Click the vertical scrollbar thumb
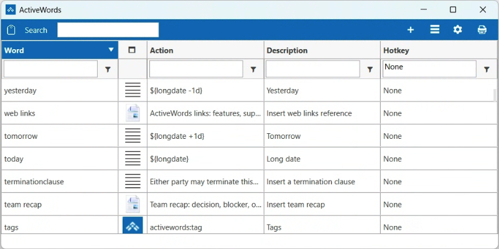Image resolution: width=499 pixels, height=249 pixels. coord(495,95)
